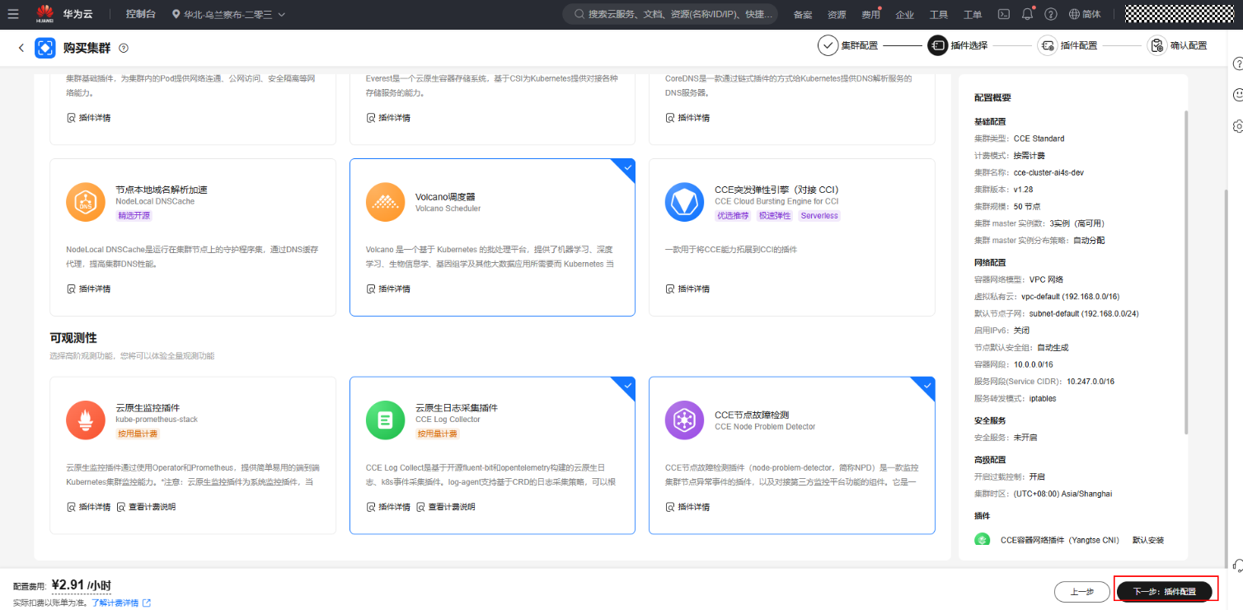Select the 节点本地域名解析加速 card title
The width and height of the screenshot is (1243, 610).
(162, 190)
